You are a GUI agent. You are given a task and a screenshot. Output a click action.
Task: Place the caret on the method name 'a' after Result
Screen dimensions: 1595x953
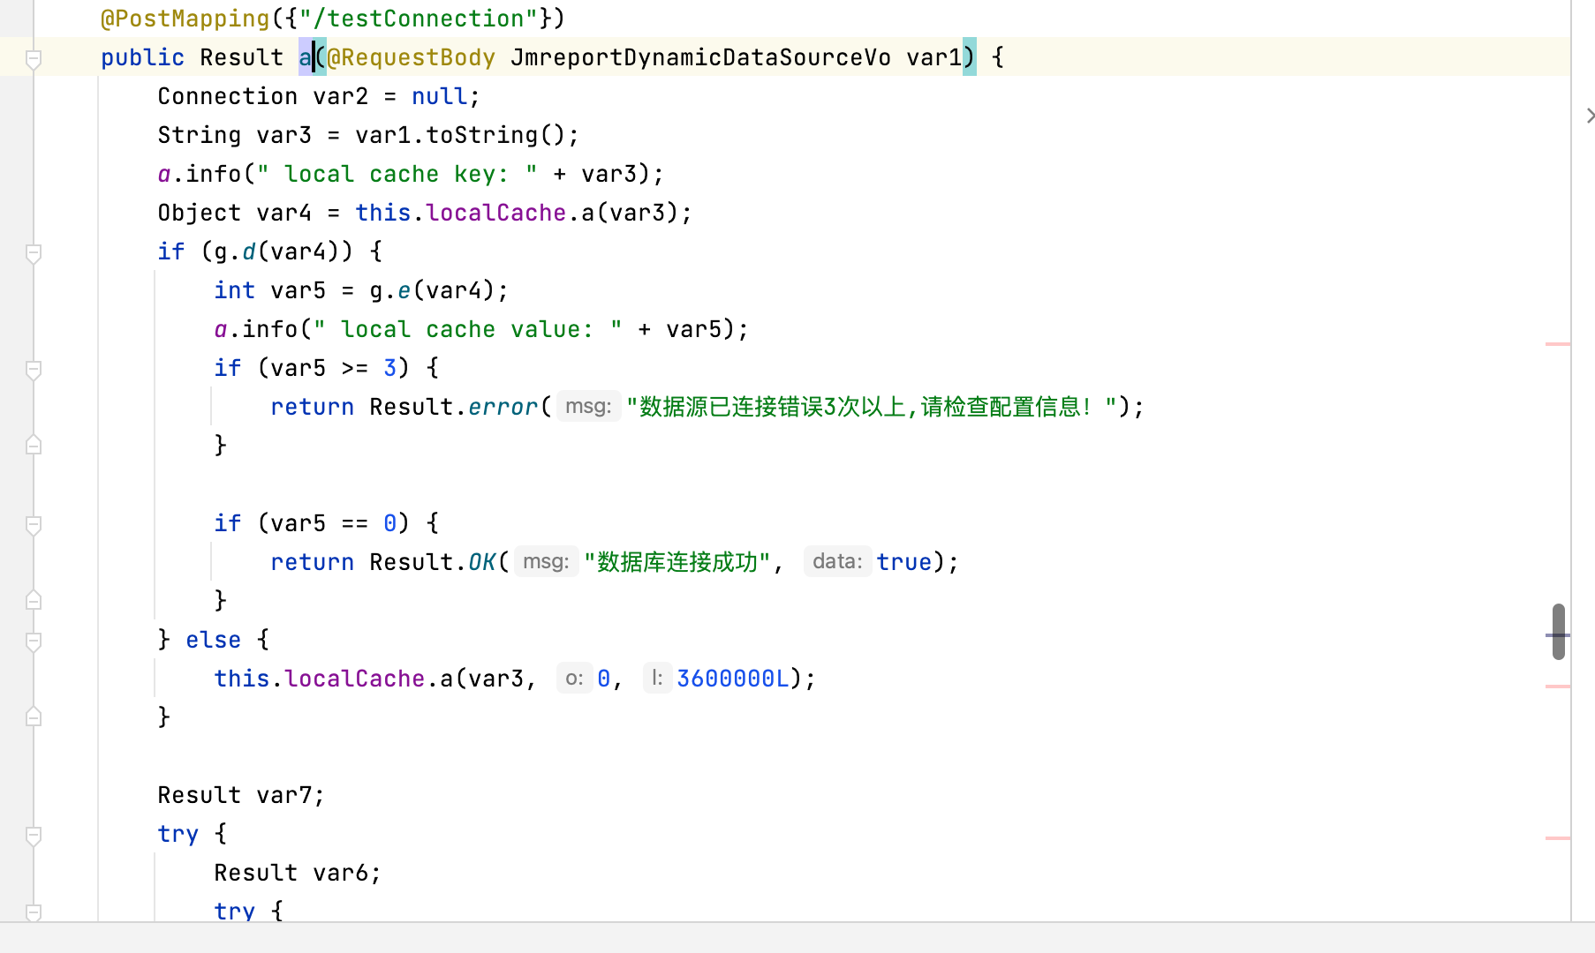tap(306, 57)
